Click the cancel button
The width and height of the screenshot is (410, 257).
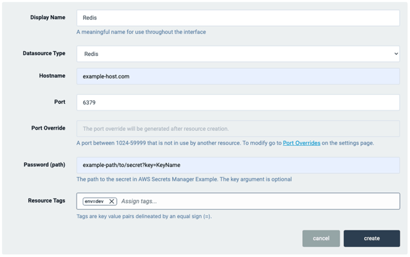(321, 239)
